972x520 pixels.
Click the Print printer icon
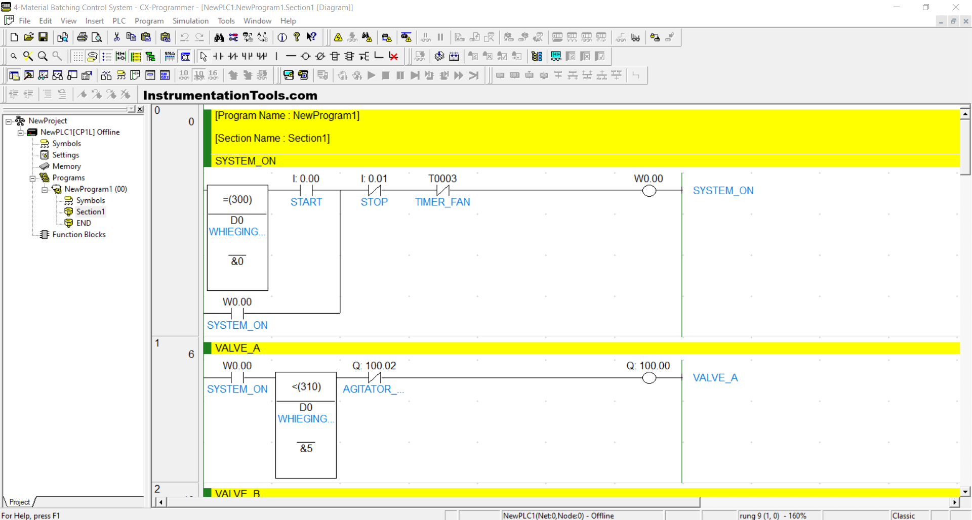[82, 37]
